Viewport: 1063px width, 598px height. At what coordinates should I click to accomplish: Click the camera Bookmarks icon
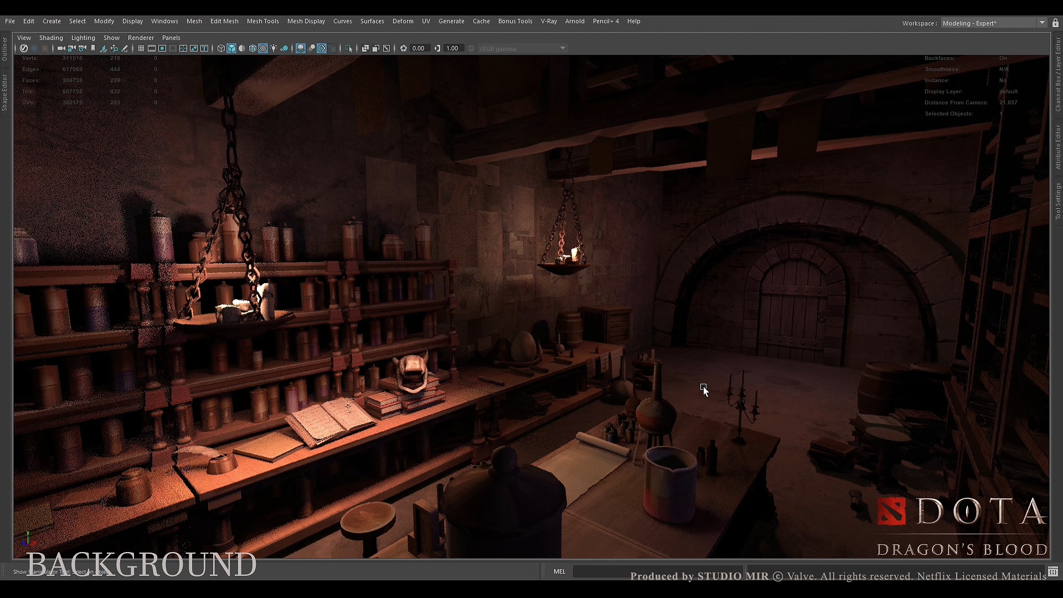pyautogui.click(x=93, y=48)
